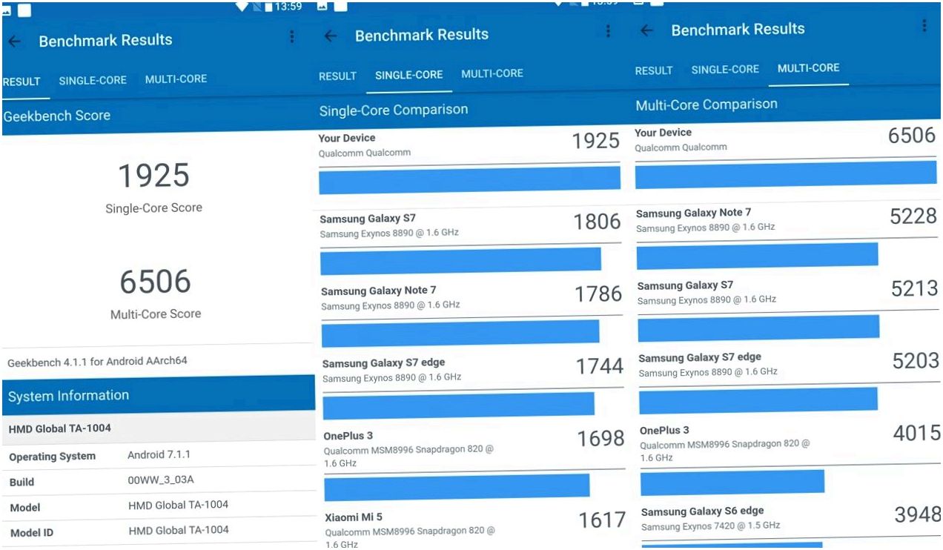The image size is (943, 550).
Task: Tap Build value '00WW_3_03A'
Action: 160,480
